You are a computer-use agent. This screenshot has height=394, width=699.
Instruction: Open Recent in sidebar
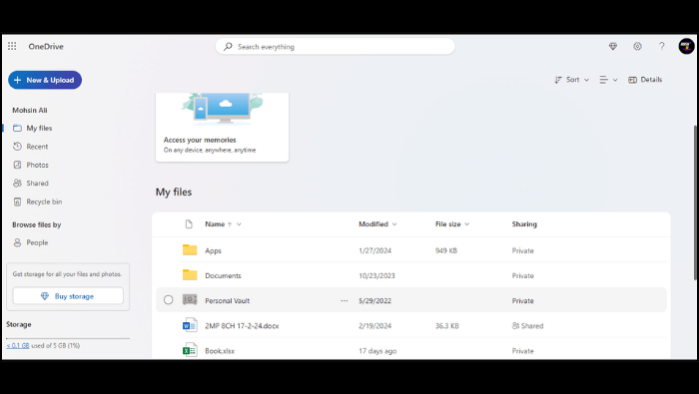point(37,147)
